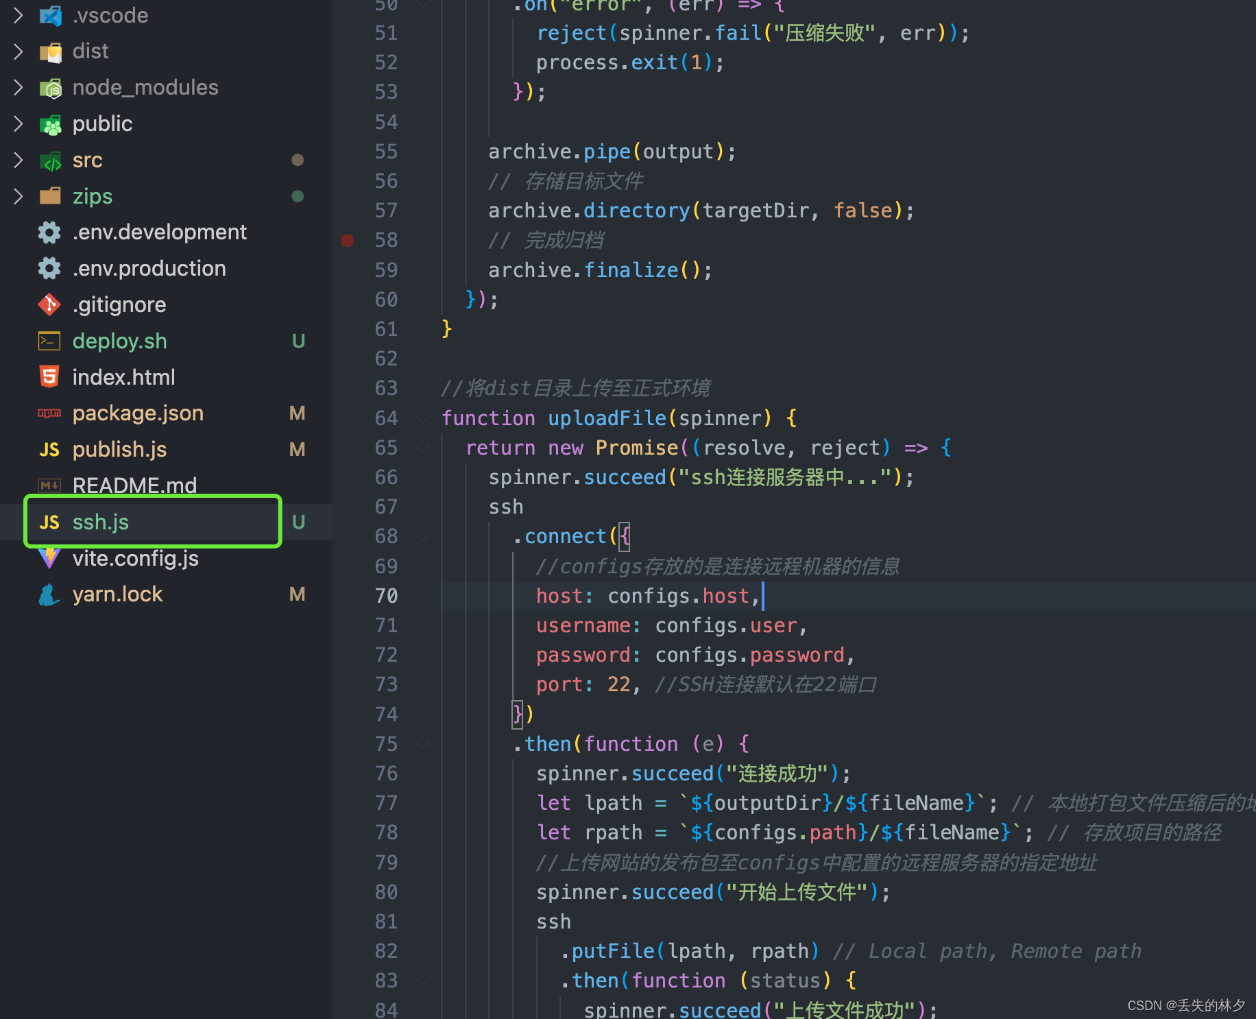This screenshot has height=1019, width=1256.
Task: Click the ssh.js JS icon
Action: coord(49,522)
